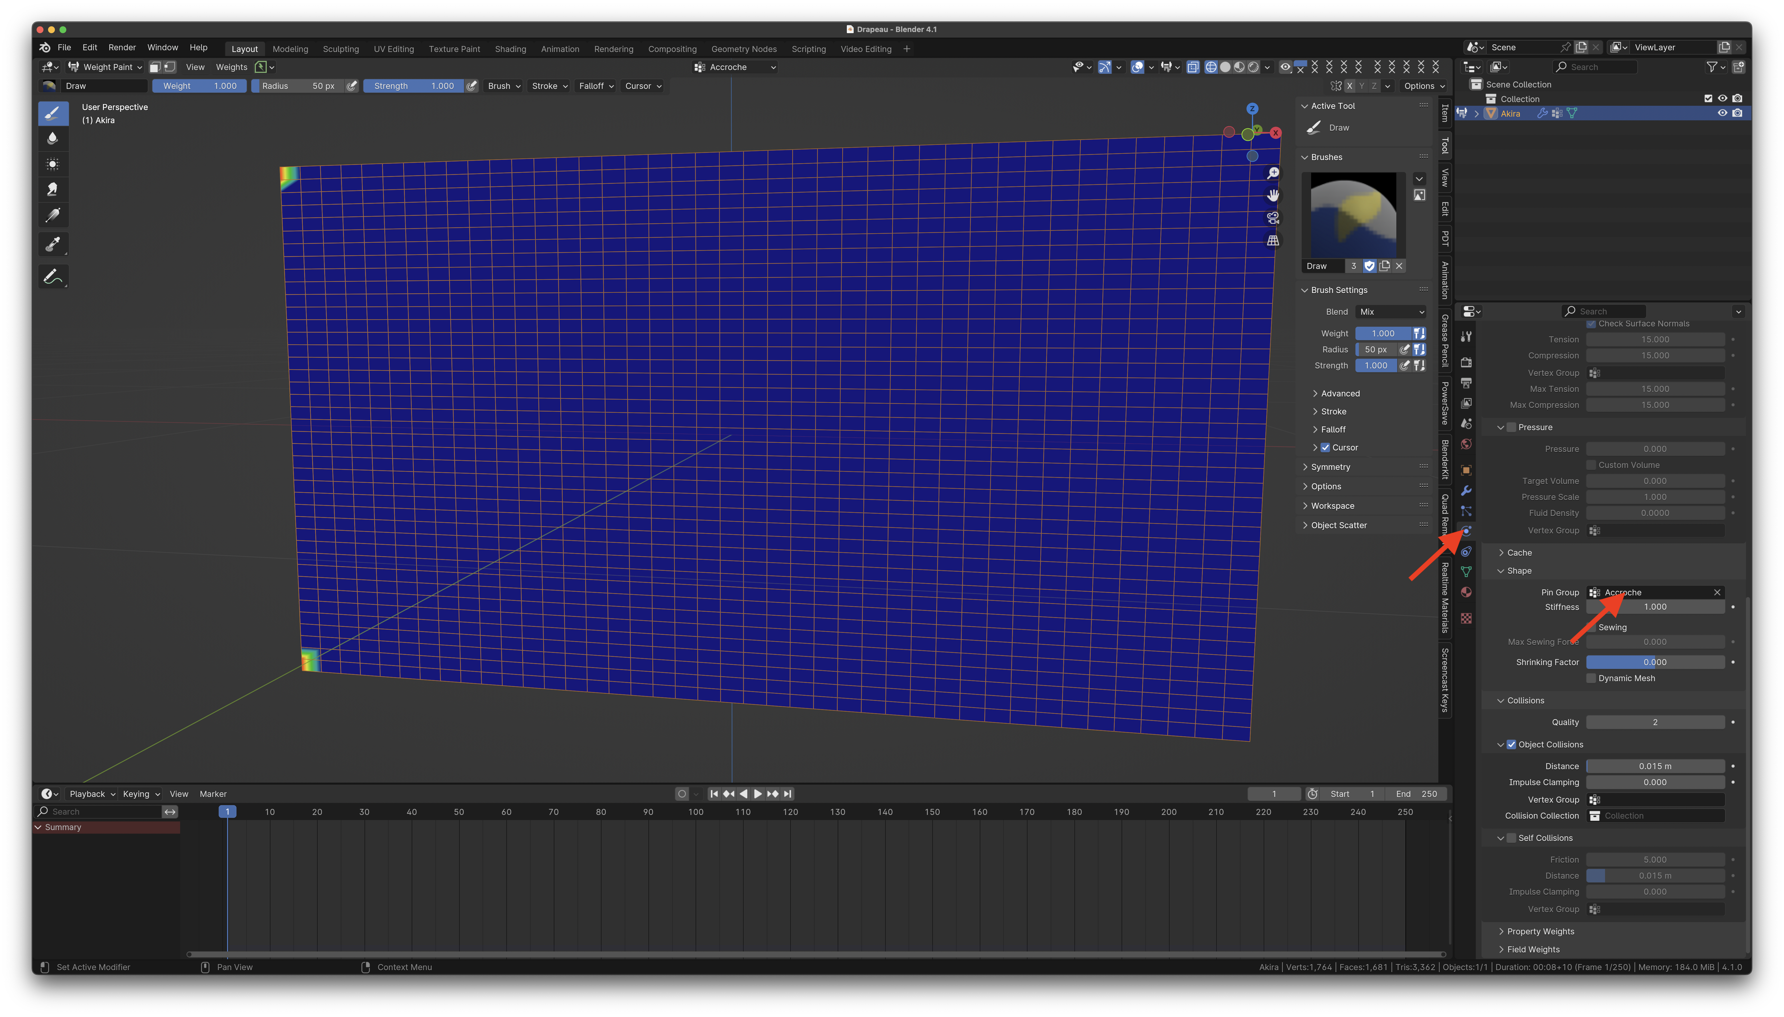Image resolution: width=1784 pixels, height=1017 pixels.
Task: Select the Annotate tool
Action: [53, 277]
